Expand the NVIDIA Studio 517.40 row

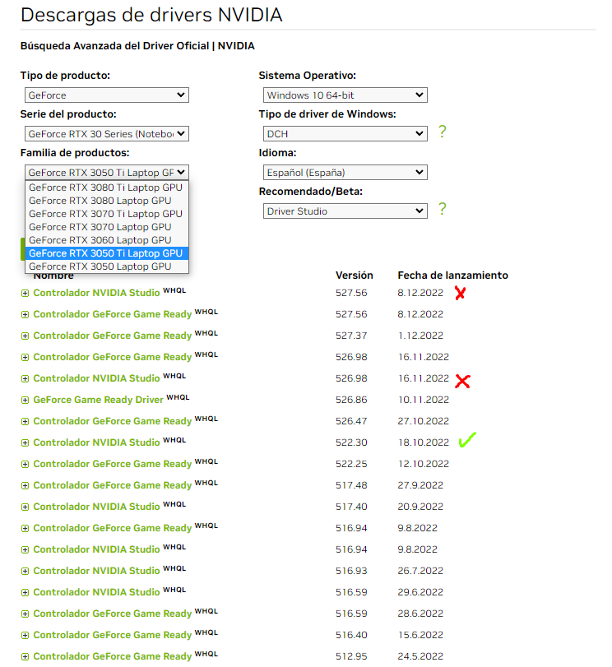coord(25,507)
